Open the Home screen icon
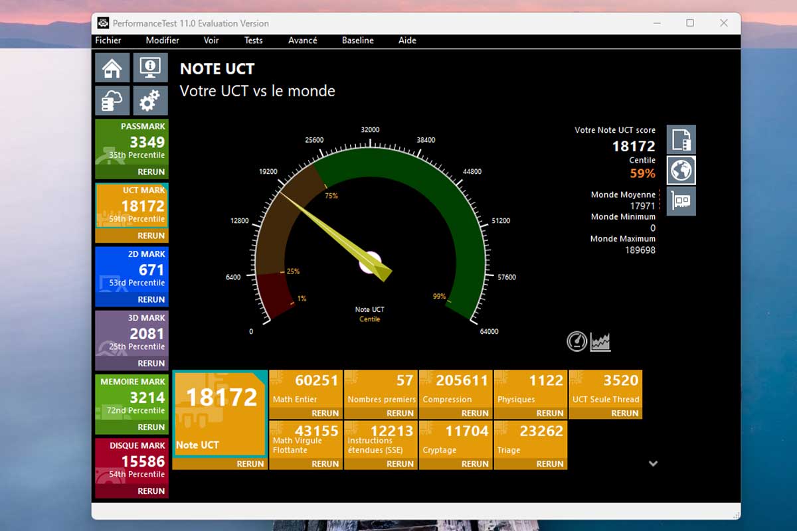The image size is (797, 531). (x=112, y=68)
